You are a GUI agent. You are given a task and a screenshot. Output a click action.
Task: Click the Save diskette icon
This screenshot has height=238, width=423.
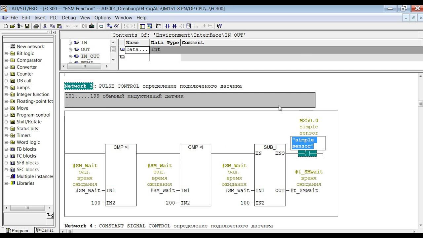pyautogui.click(x=27, y=26)
